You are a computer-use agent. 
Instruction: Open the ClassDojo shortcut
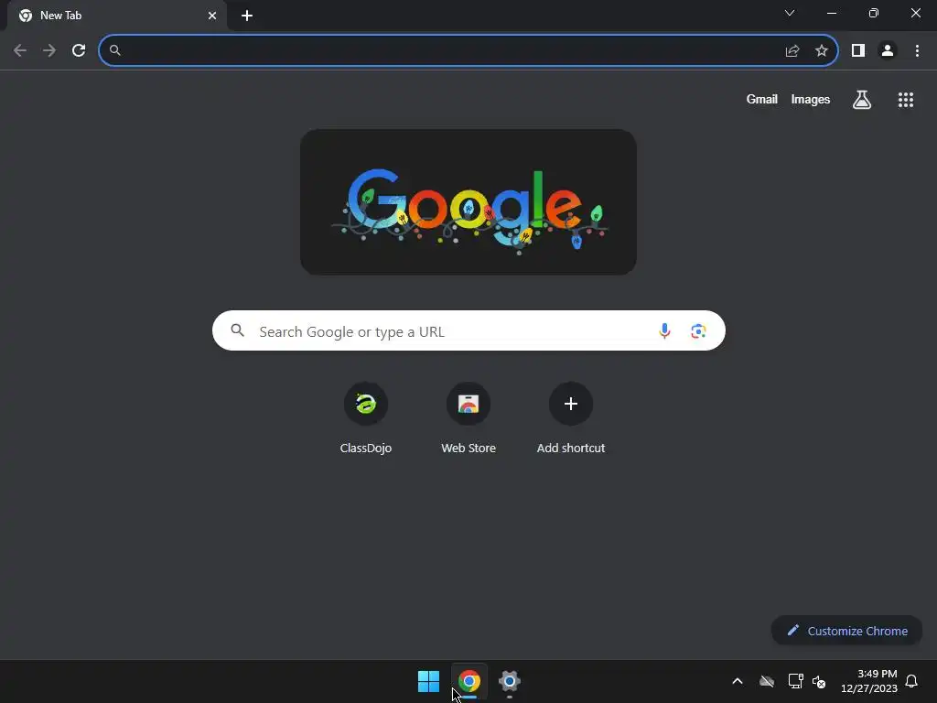coord(366,419)
